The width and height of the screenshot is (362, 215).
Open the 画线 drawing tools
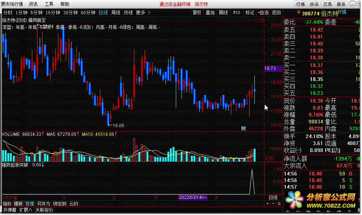coord(223,13)
